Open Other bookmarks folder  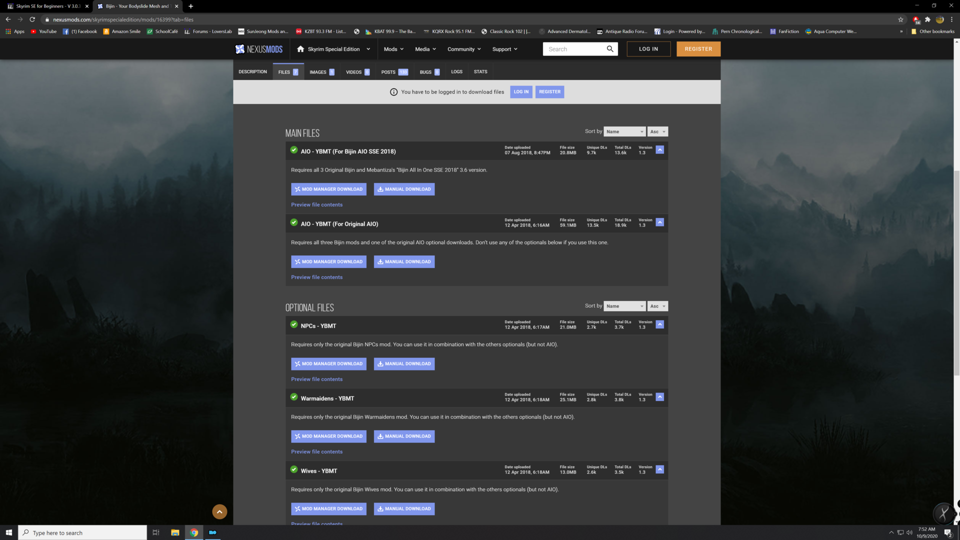[932, 31]
